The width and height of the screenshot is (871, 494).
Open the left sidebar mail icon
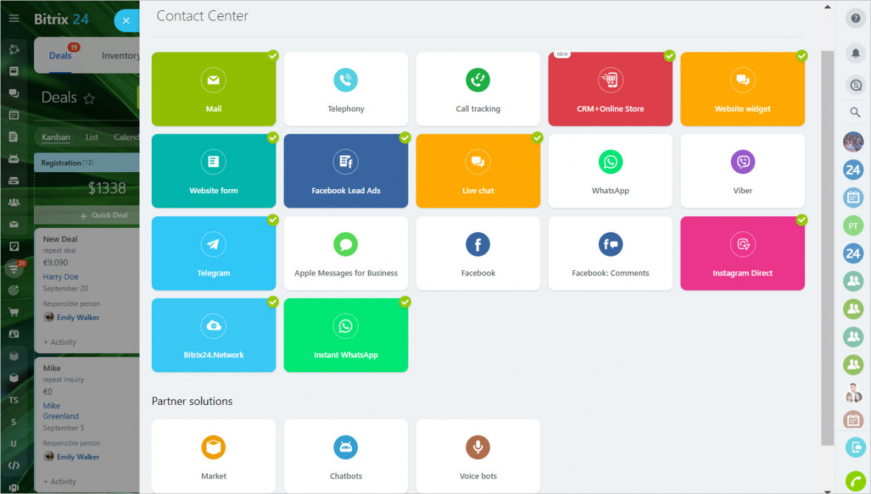14,225
